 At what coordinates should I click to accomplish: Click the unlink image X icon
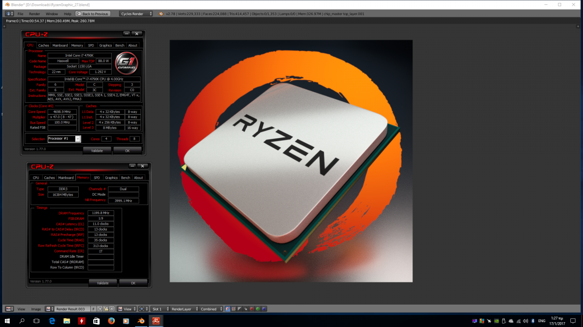pyautogui.click(x=112, y=309)
